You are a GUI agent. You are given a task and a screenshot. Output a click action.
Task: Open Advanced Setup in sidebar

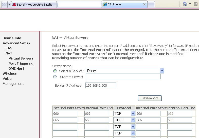pyautogui.click(x=16, y=43)
